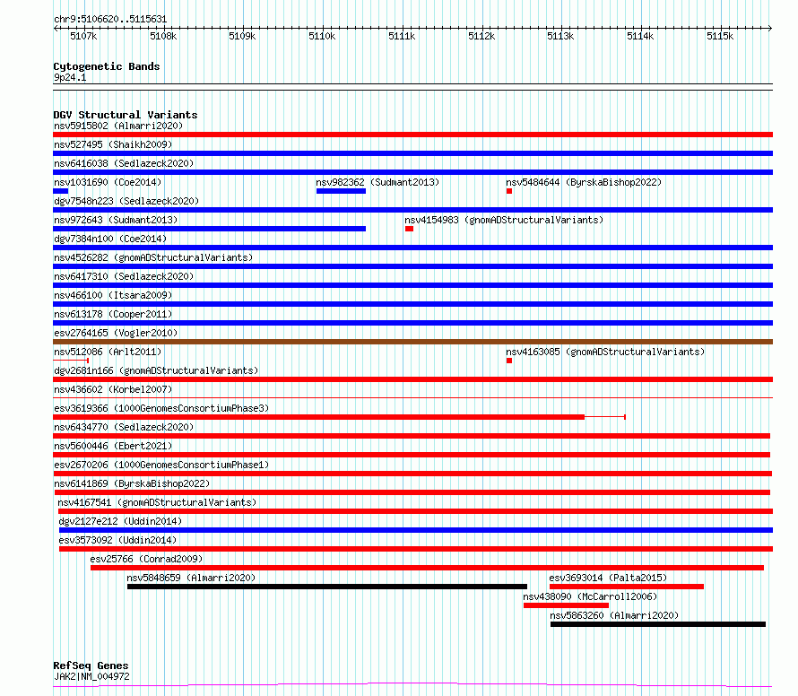This screenshot has width=798, height=696.
Task: Click the nsv512086 (Arlt2011) thin red feature
Action: click(x=71, y=361)
